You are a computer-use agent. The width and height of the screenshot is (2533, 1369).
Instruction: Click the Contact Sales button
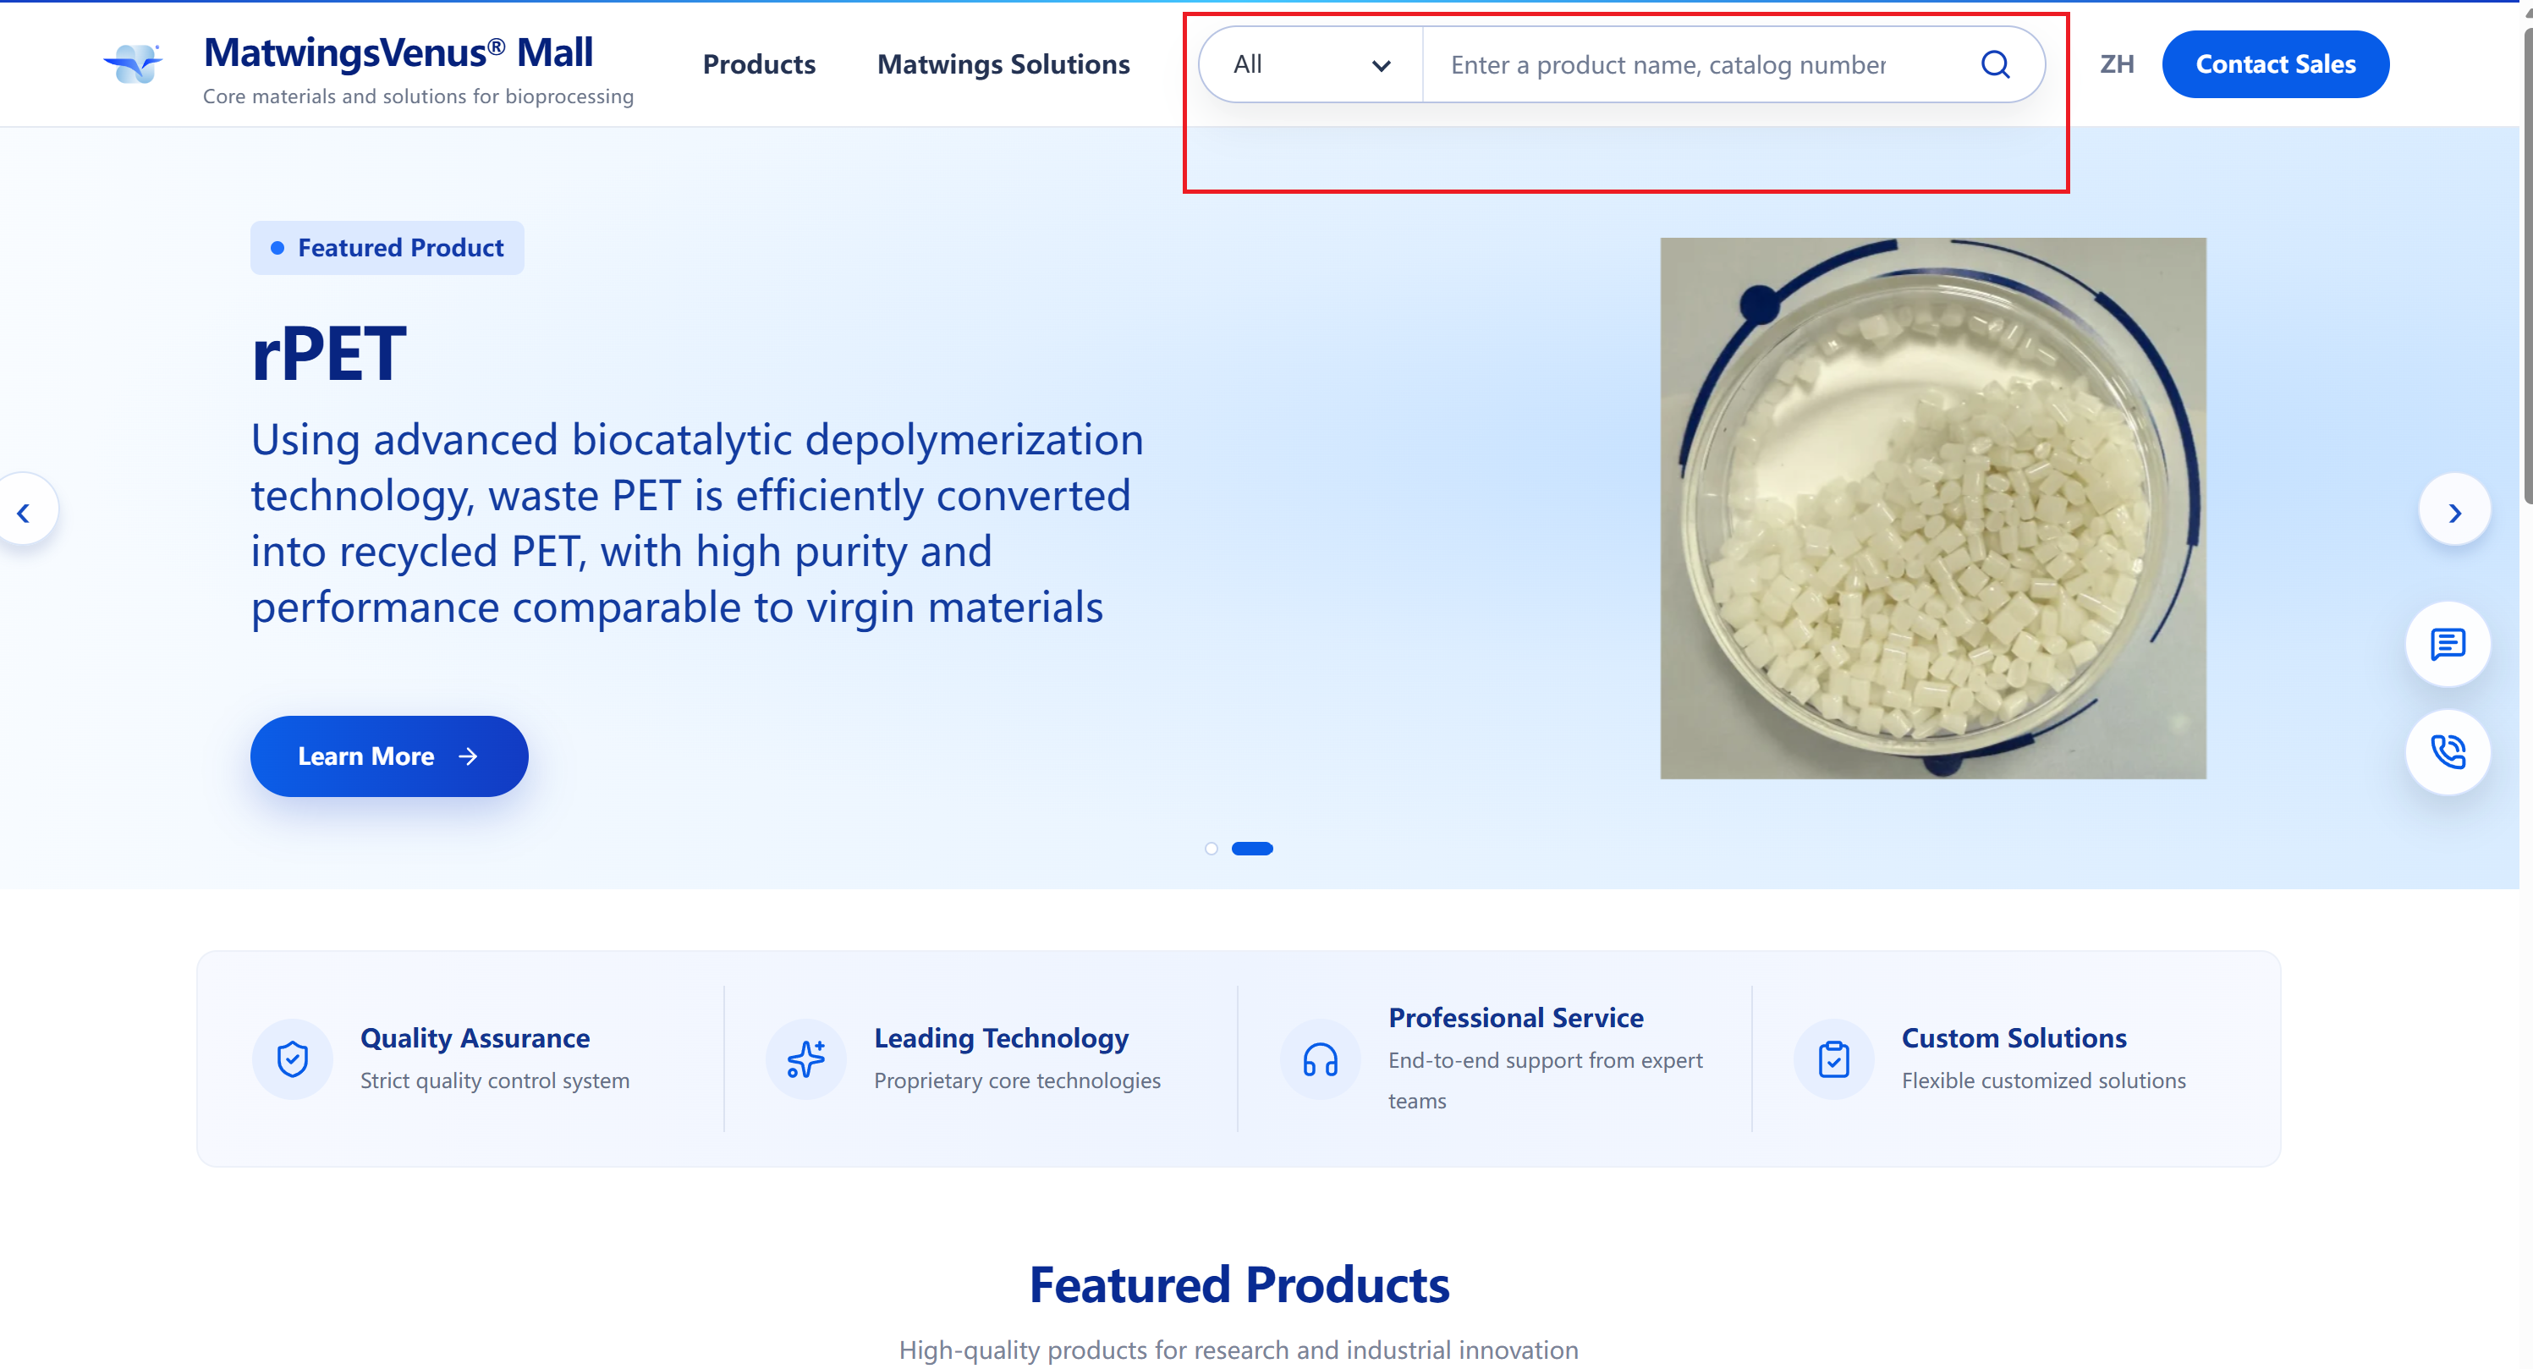pos(2275,65)
